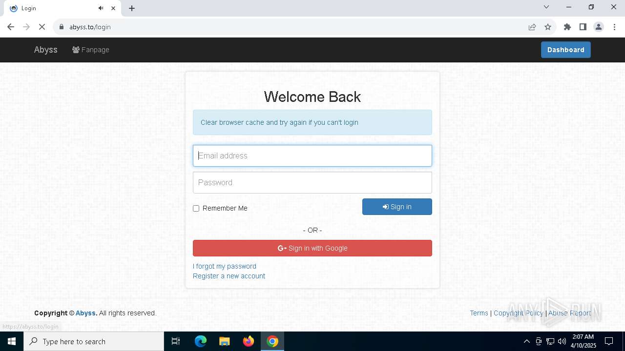Open the Fanpage link in navbar
This screenshot has height=351, width=625.
91,50
